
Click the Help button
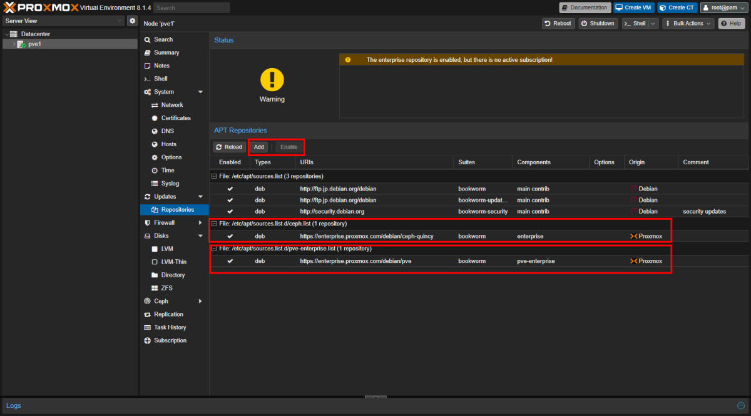pos(732,23)
